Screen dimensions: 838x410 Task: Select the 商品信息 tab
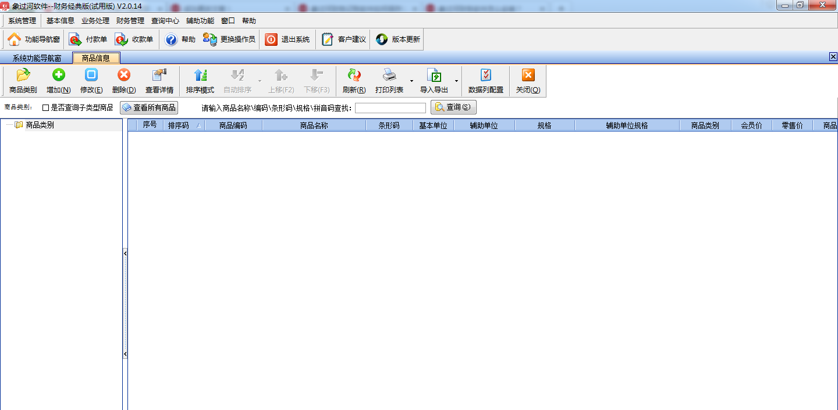pyautogui.click(x=96, y=58)
